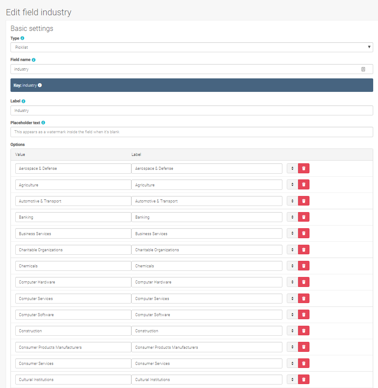
Task: Click the Placeholder text input field
Action: pyautogui.click(x=192, y=132)
